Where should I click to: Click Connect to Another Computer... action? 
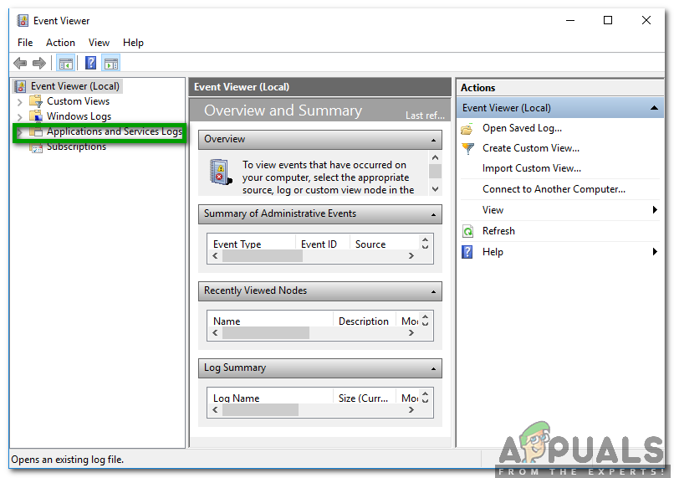[x=554, y=189]
